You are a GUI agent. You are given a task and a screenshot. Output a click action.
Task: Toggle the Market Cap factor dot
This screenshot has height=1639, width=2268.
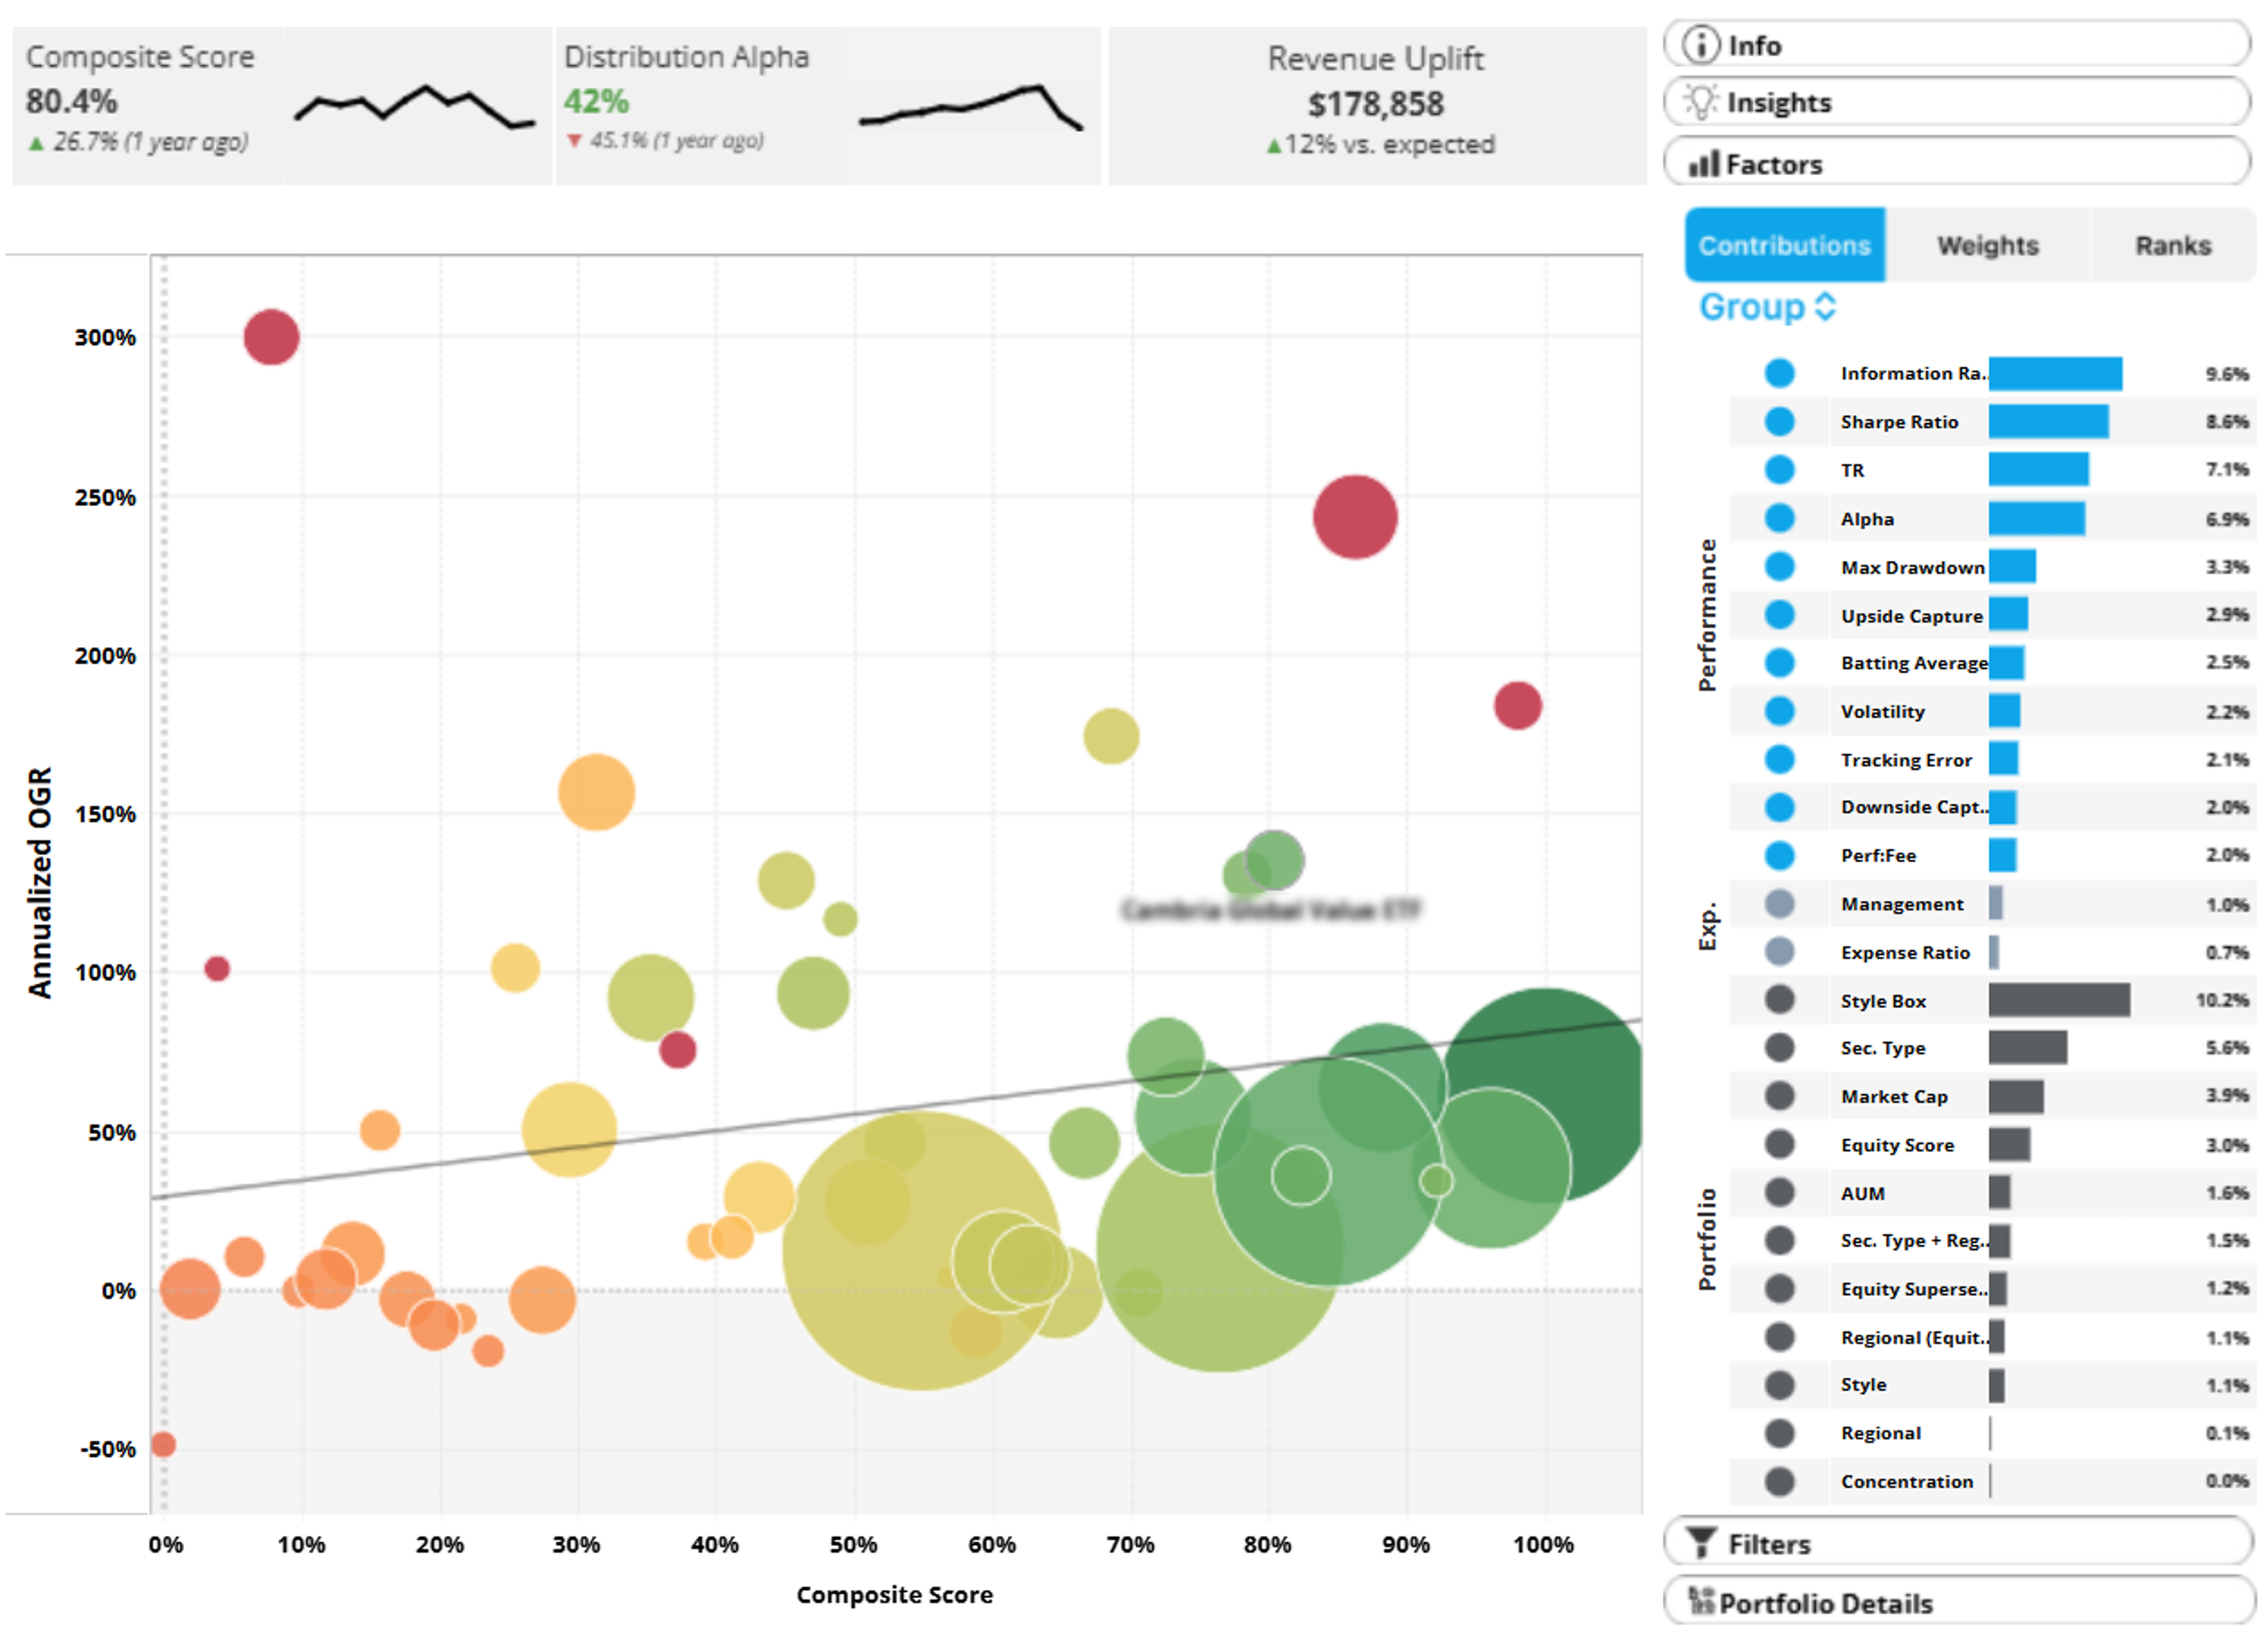click(x=1779, y=1095)
